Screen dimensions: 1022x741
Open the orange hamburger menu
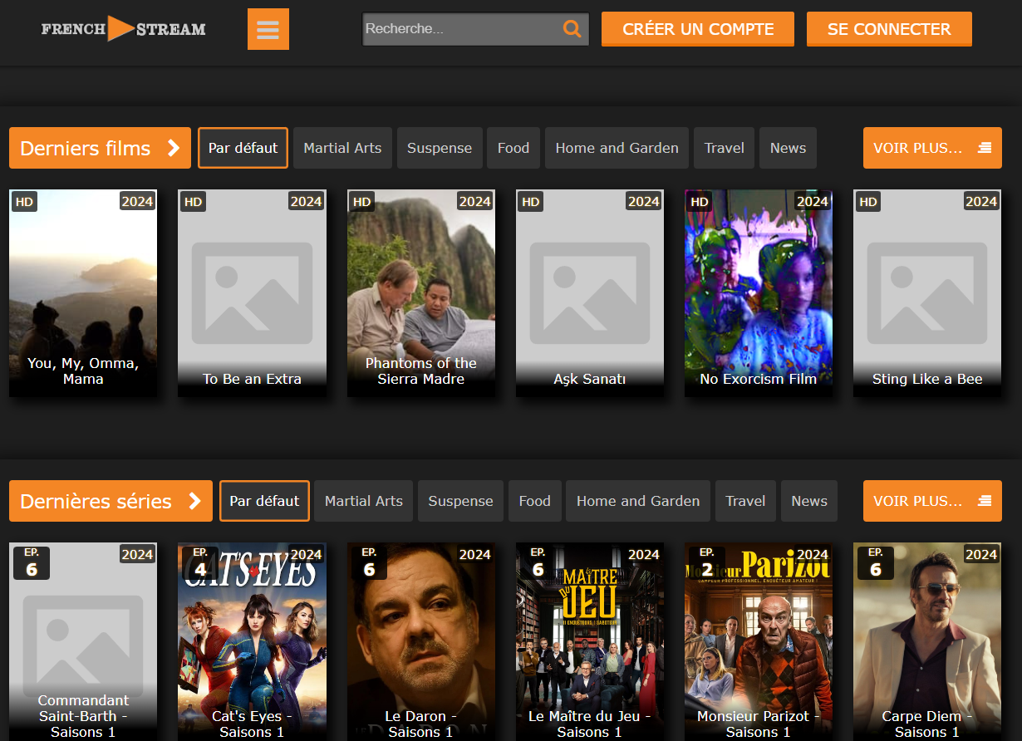(x=268, y=29)
